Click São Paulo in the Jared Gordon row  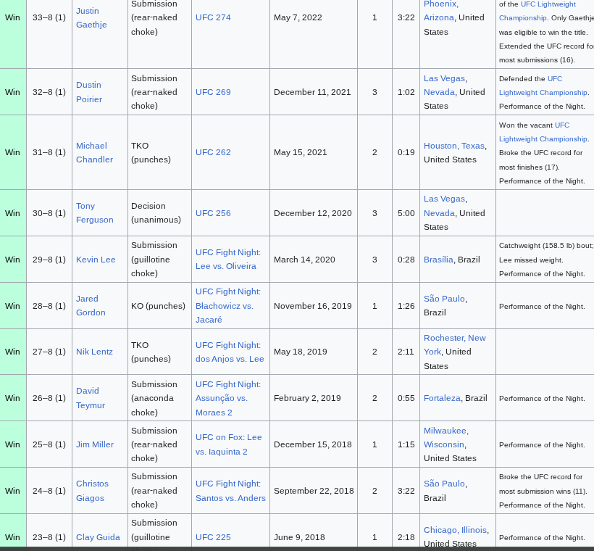[444, 299]
